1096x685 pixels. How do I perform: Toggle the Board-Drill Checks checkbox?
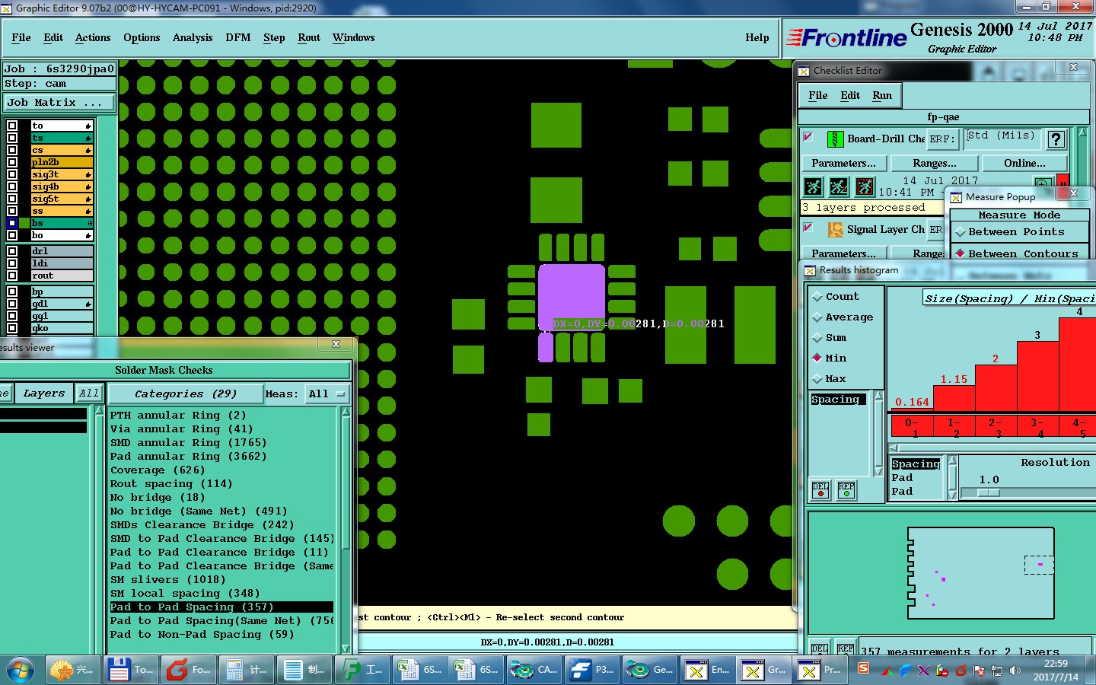[808, 137]
